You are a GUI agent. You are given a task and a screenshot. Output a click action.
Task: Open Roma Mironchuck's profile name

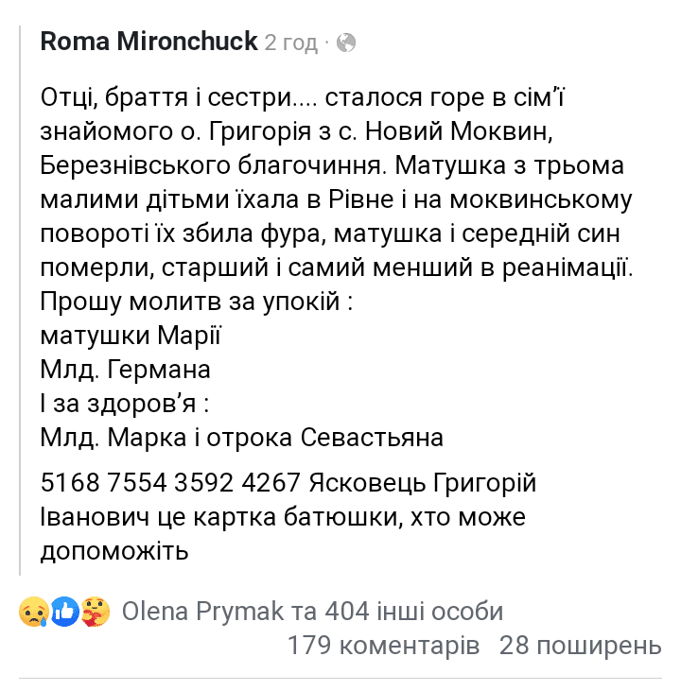click(148, 42)
